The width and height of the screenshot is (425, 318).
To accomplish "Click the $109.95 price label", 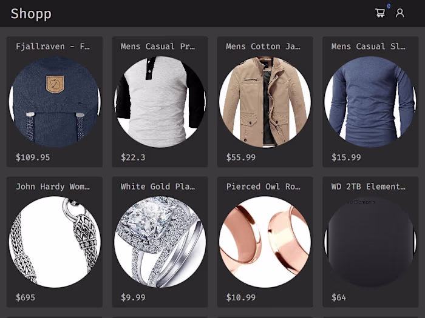I will pyautogui.click(x=33, y=157).
